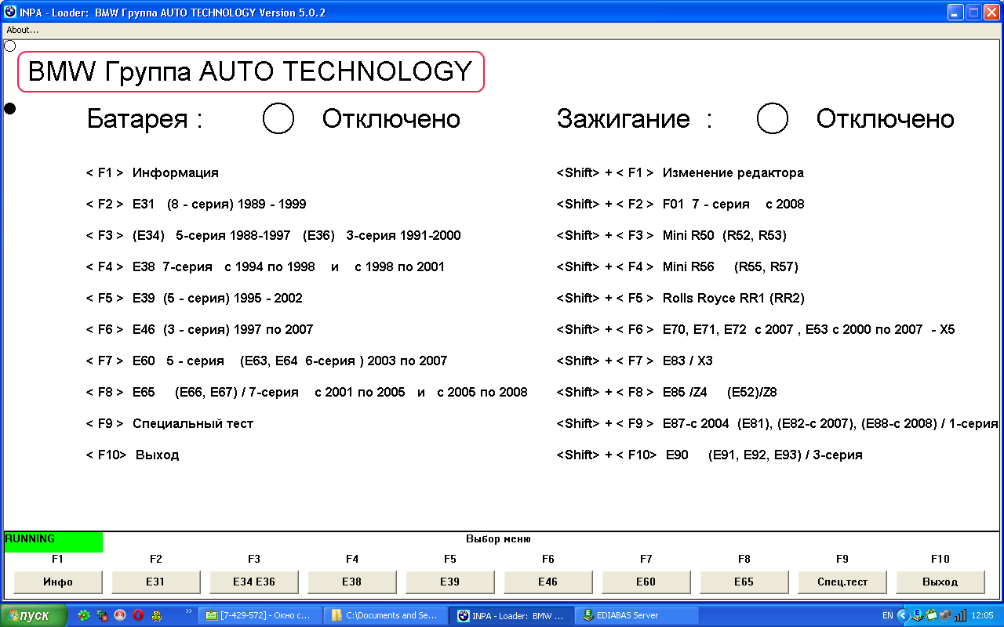Click the E34 E36 button
The height and width of the screenshot is (627, 1004).
pos(254,582)
